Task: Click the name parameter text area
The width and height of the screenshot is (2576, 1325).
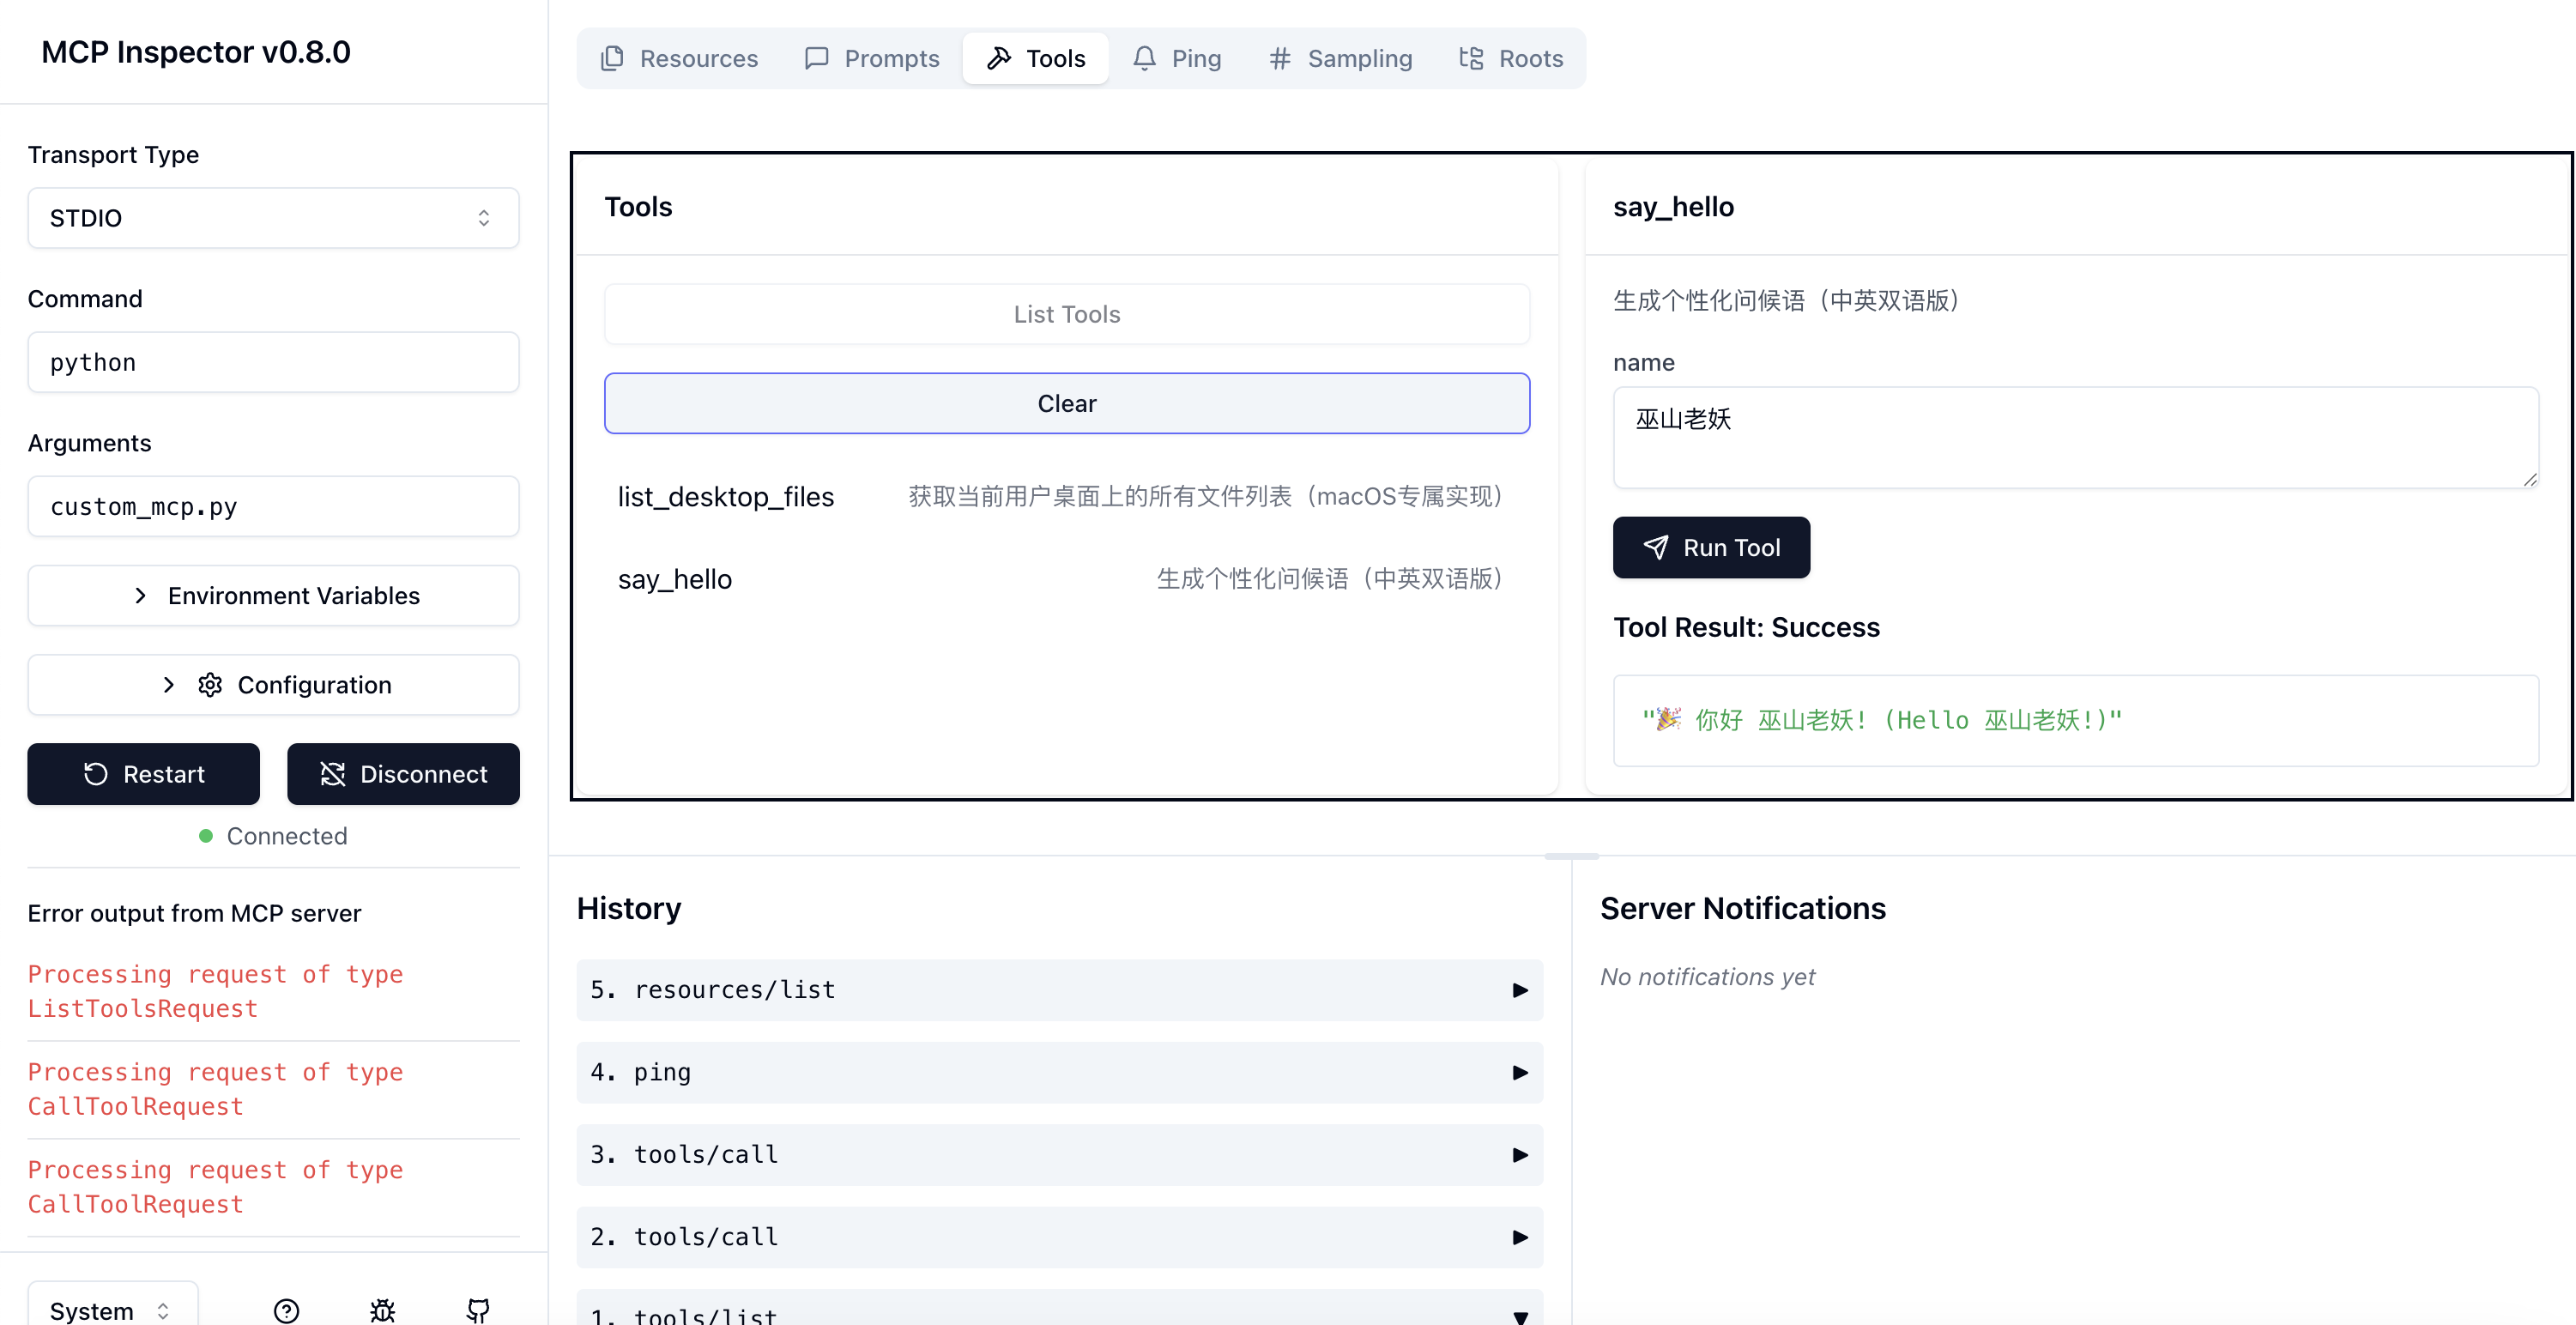Action: click(2074, 438)
